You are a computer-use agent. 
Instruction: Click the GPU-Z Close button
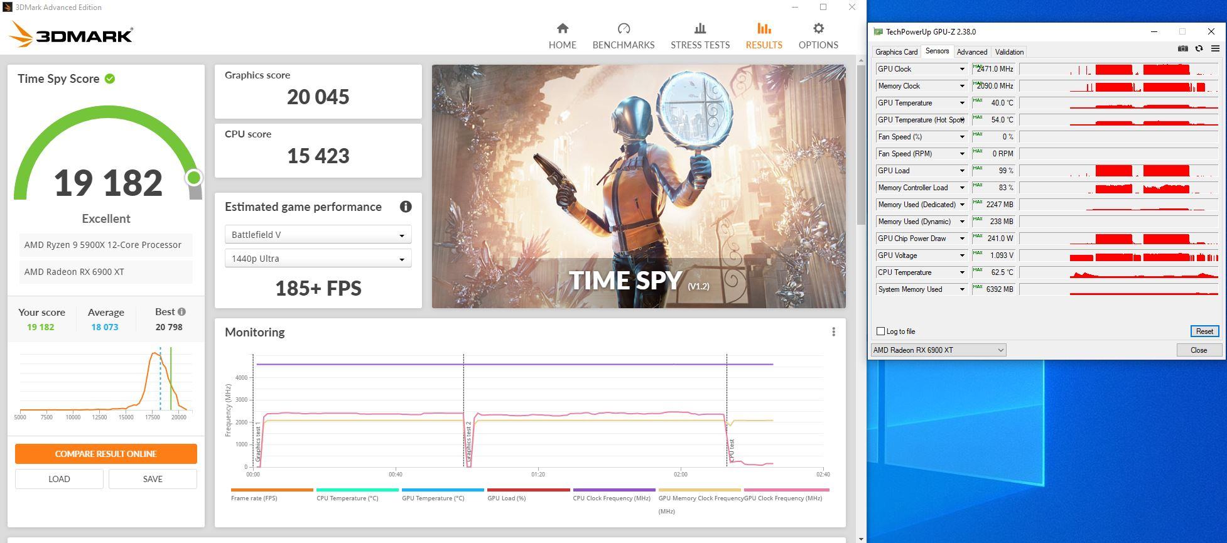click(x=1198, y=350)
